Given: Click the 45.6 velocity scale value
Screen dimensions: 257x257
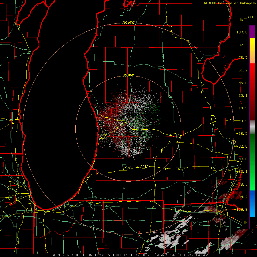Looking at the screenshot, I should click(x=243, y=83).
